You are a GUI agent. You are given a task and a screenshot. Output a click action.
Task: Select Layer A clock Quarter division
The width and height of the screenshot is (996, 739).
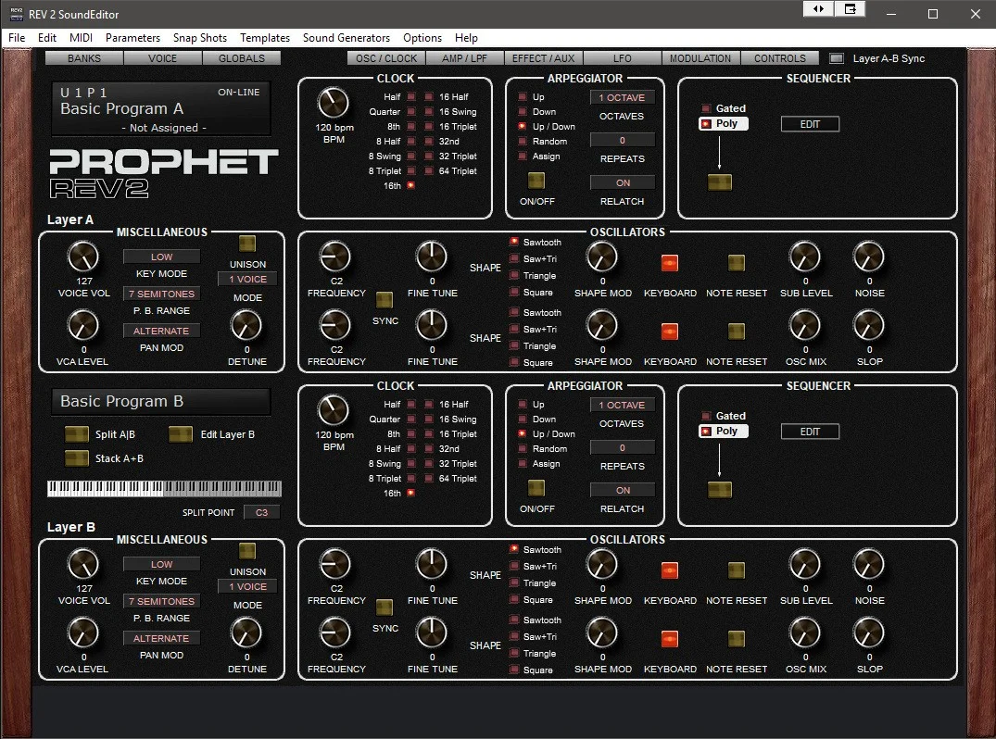click(x=411, y=111)
